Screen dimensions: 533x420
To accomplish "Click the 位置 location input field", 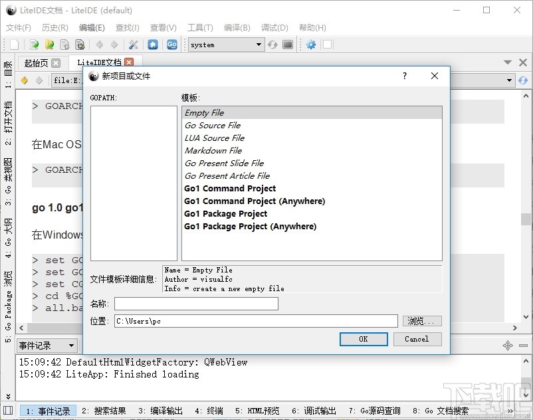I will tap(256, 321).
